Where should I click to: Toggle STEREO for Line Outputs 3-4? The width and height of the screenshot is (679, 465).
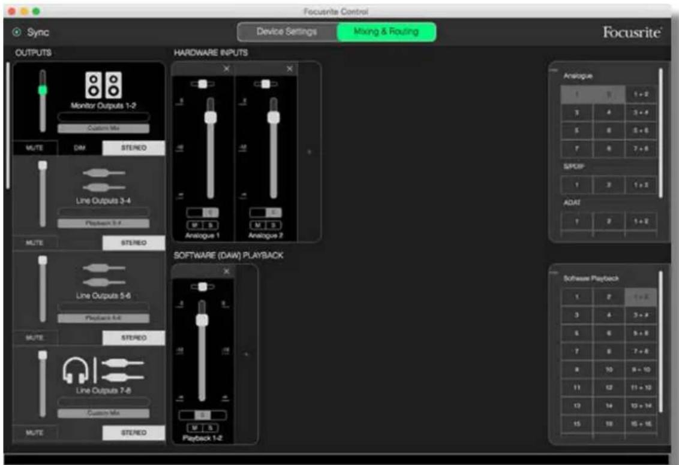point(133,243)
